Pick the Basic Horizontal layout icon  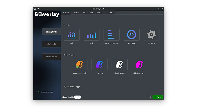tap(112, 35)
